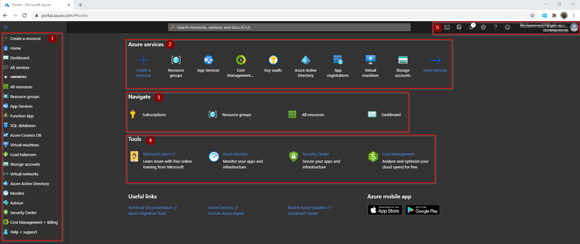Viewport: 580px width, 244px height.
Task: Click the search resources input field
Action: [x=289, y=27]
